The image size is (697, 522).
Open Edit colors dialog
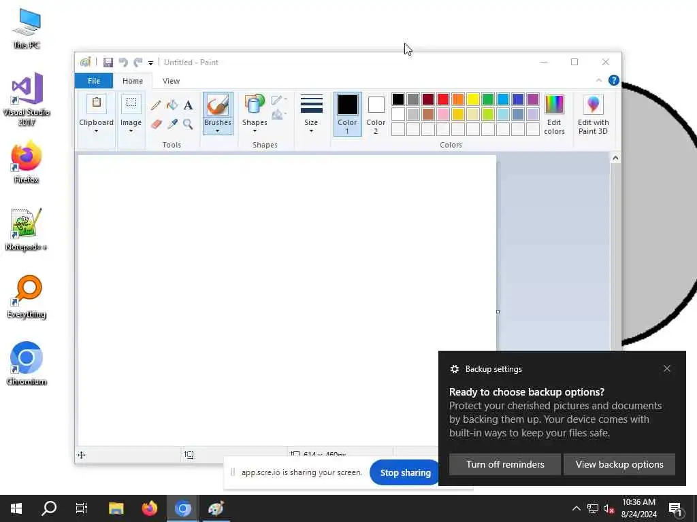click(x=554, y=114)
